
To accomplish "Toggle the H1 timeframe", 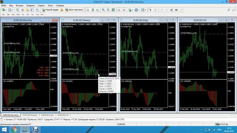I will pos(23,15).
